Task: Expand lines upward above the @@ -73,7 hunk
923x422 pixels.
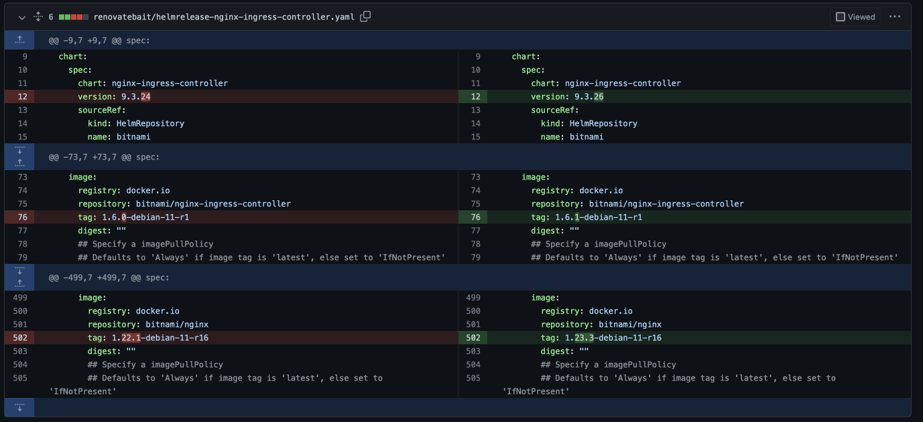Action: (19, 162)
